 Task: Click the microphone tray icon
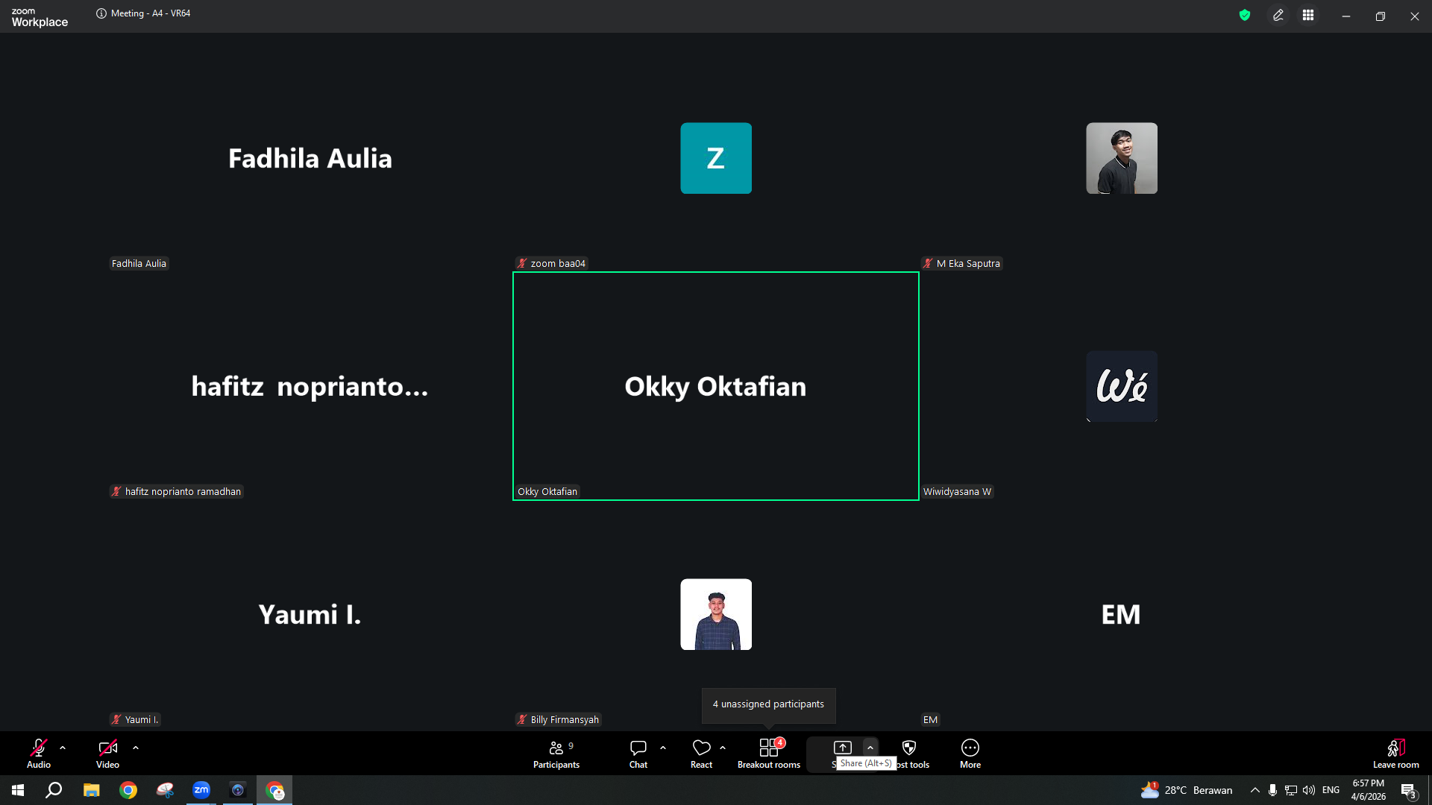1273,790
